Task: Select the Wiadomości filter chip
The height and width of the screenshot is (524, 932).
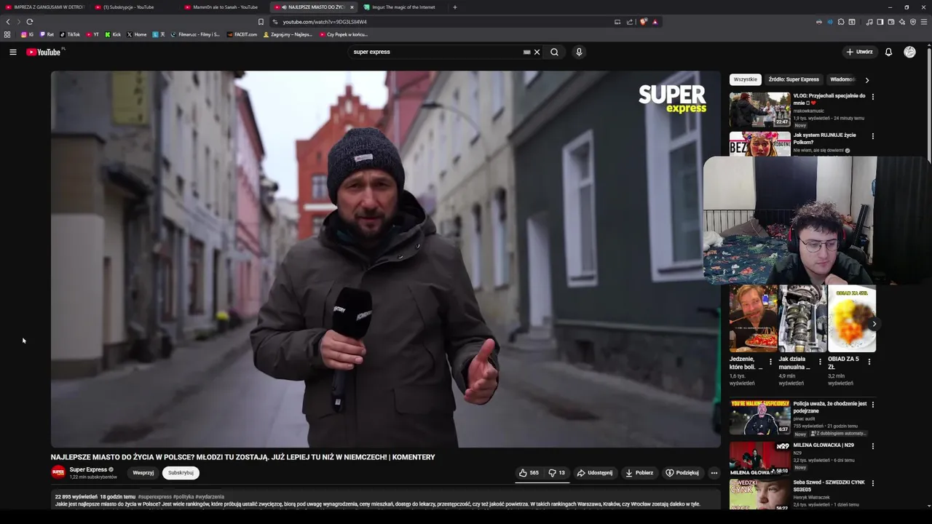Action: click(x=842, y=79)
